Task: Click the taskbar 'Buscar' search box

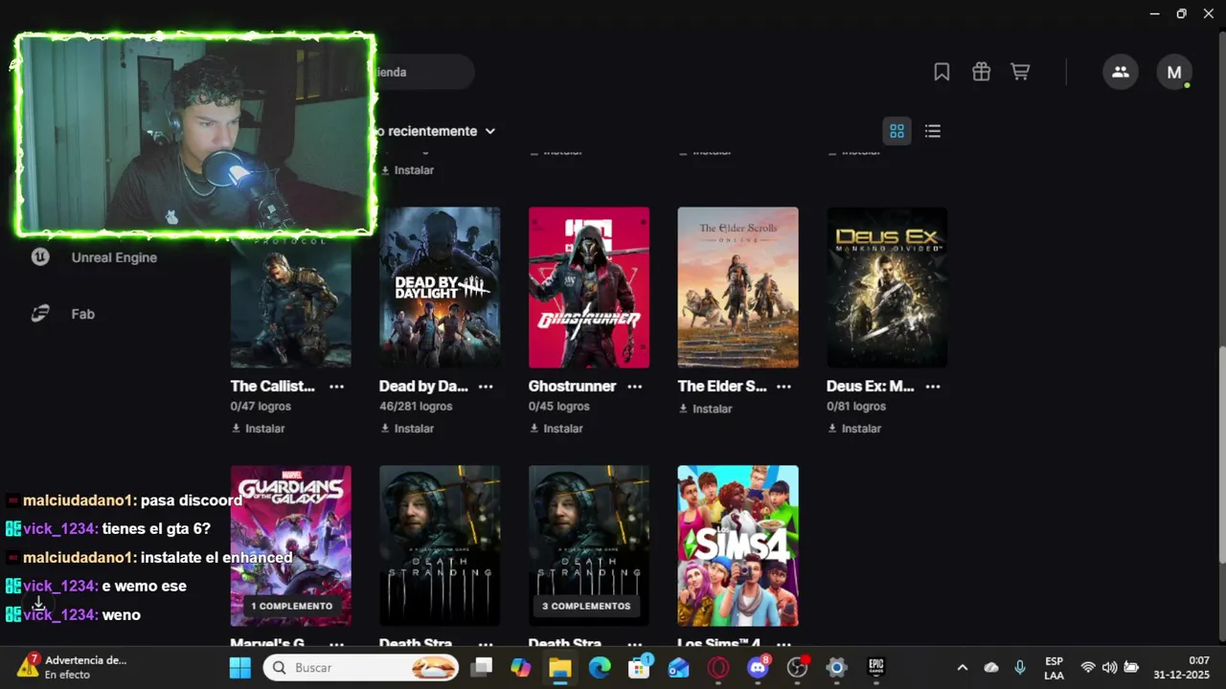Action: tap(360, 667)
